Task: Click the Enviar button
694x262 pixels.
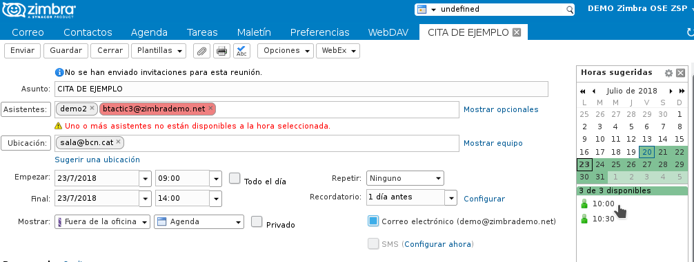Action: coord(22,51)
